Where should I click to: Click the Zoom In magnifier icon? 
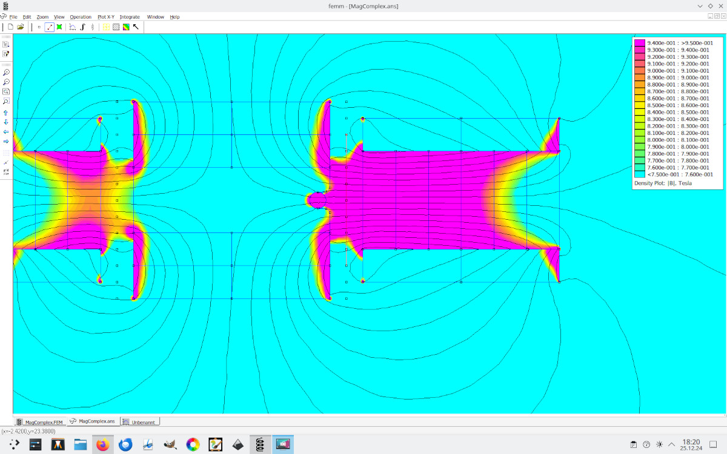pos(6,73)
